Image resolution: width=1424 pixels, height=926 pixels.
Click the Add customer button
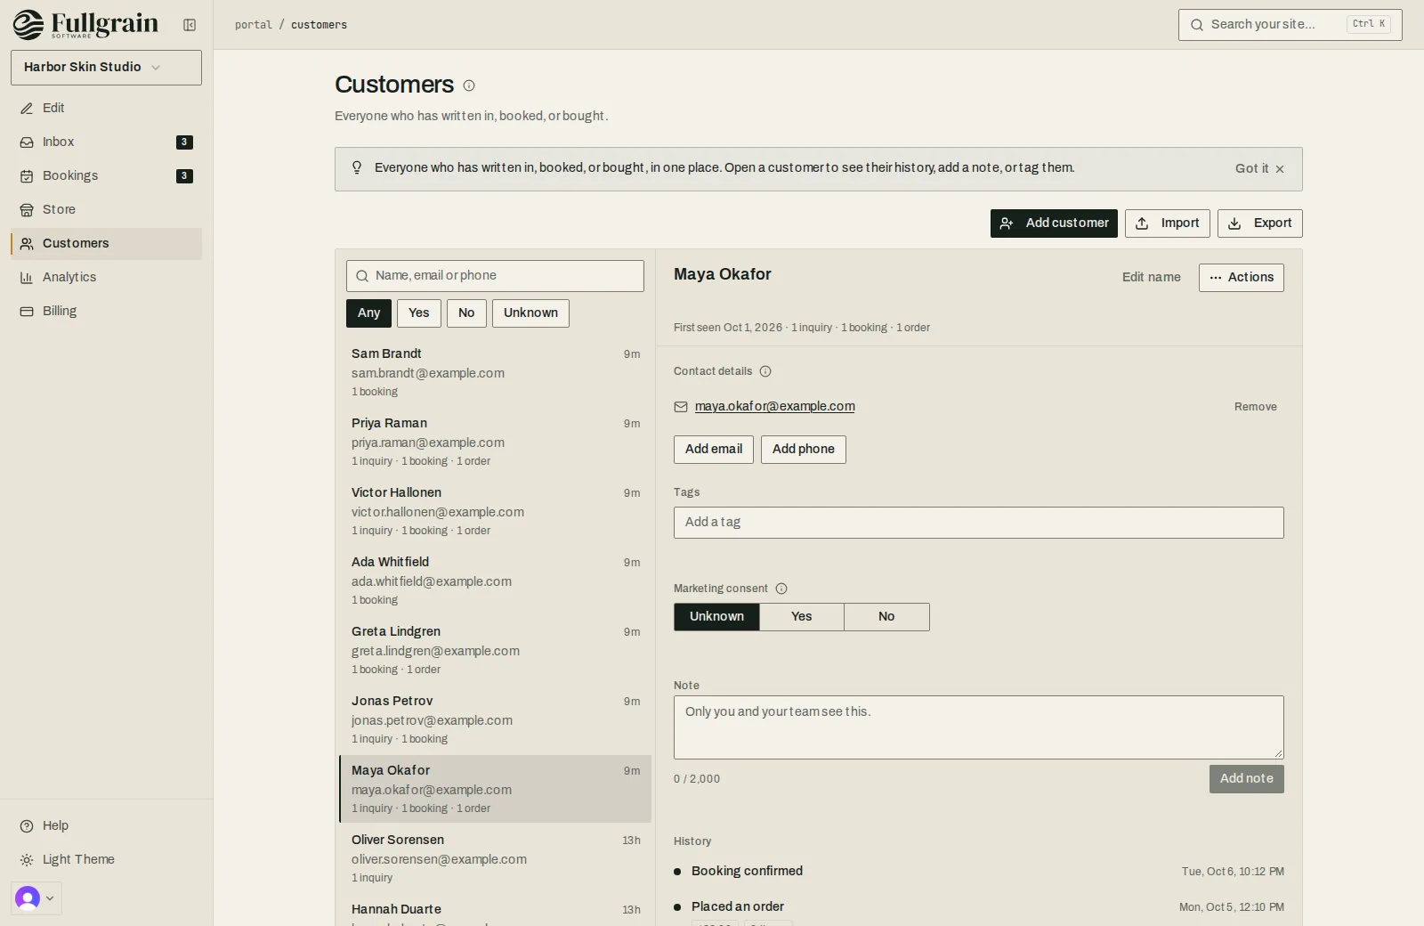pos(1054,223)
